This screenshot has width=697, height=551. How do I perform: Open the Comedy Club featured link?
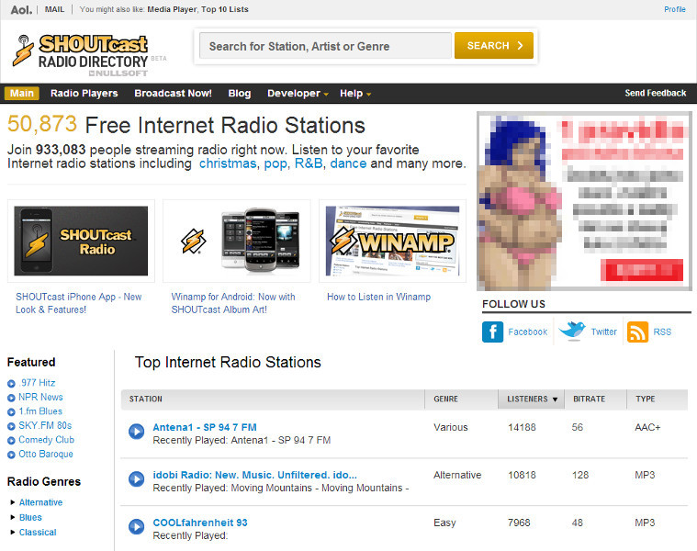(x=46, y=440)
